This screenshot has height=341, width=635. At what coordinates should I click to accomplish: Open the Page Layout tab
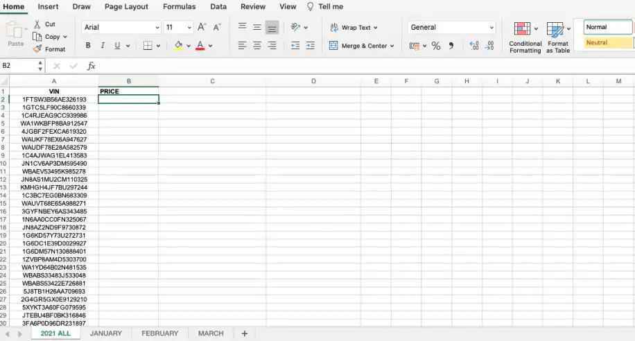pos(126,6)
